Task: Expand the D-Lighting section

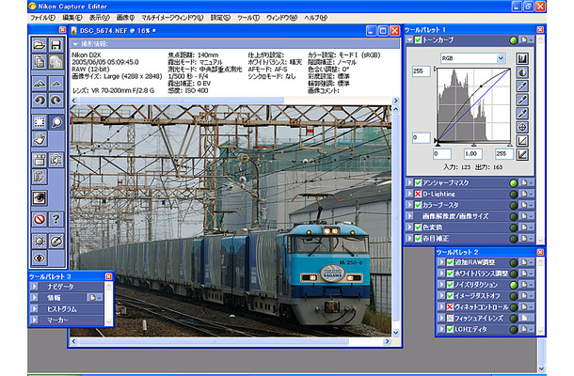Action: click(409, 194)
